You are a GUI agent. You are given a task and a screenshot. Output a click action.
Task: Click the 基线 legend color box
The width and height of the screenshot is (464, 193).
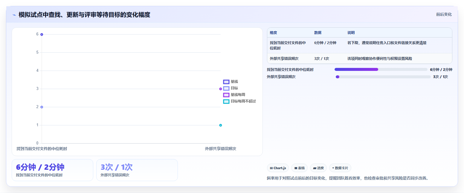pos(226,82)
